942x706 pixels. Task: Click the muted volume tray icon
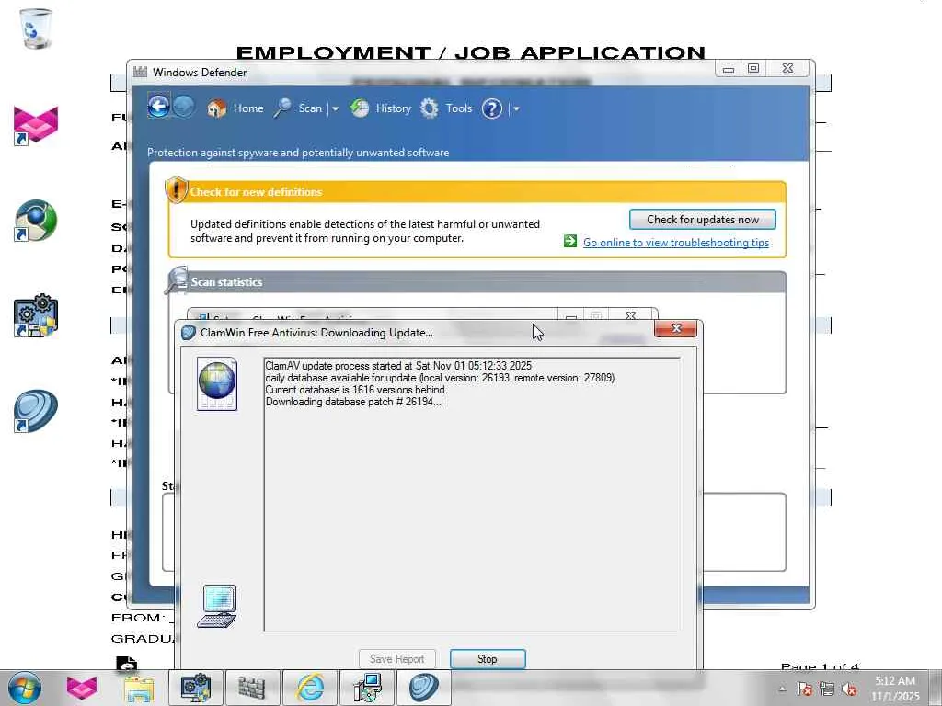(849, 689)
